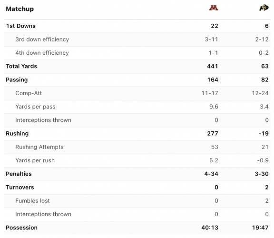
Task: Select the Yards per rush label
Action: 35,160
